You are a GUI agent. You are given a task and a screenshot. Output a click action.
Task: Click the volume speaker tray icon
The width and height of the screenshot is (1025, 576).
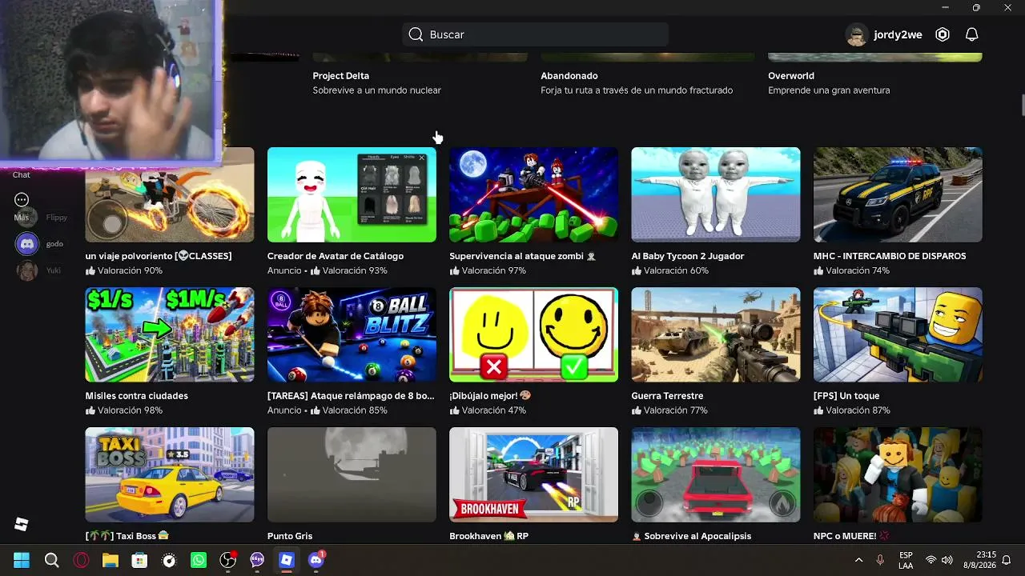coord(947,560)
